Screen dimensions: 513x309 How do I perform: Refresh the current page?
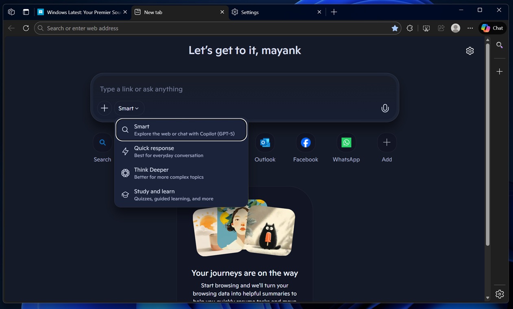(26, 28)
